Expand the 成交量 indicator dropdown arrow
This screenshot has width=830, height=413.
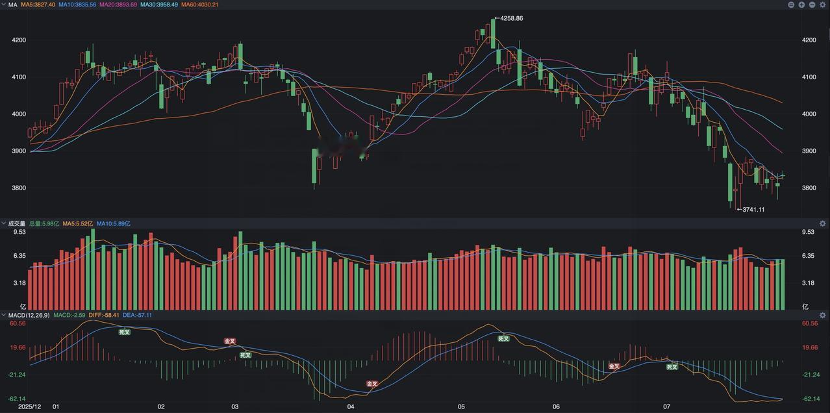click(4, 223)
